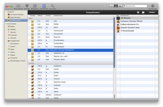Image resolution: width=163 pixels, height=107 pixels.
Task: Focus the Rezeptsuche search field
Action: tap(135, 6)
